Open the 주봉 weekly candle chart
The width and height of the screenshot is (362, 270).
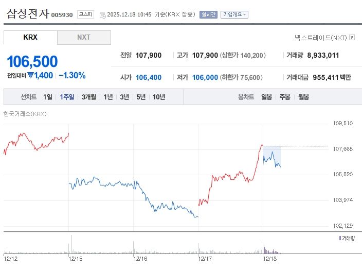point(285,97)
